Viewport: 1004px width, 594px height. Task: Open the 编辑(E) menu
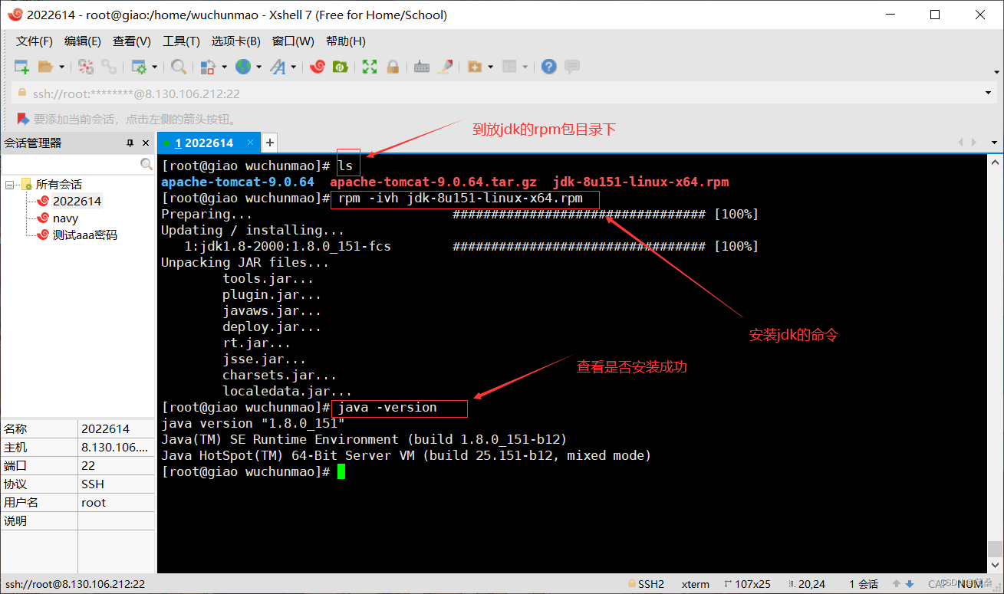83,41
